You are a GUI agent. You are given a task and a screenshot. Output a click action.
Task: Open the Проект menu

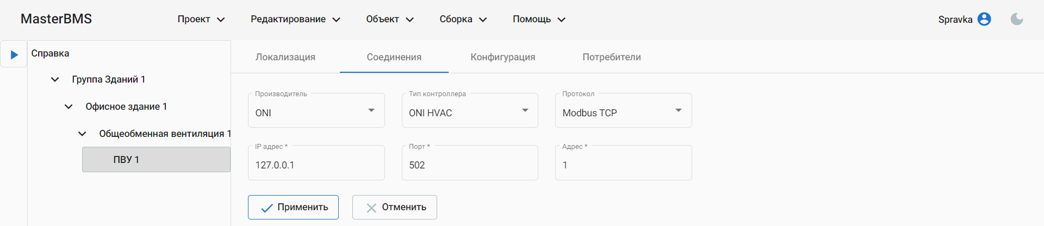click(201, 19)
